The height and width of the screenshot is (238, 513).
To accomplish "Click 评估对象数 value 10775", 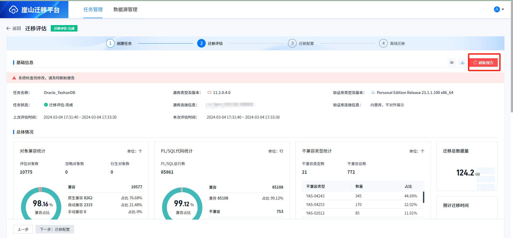I will tap(26, 172).
